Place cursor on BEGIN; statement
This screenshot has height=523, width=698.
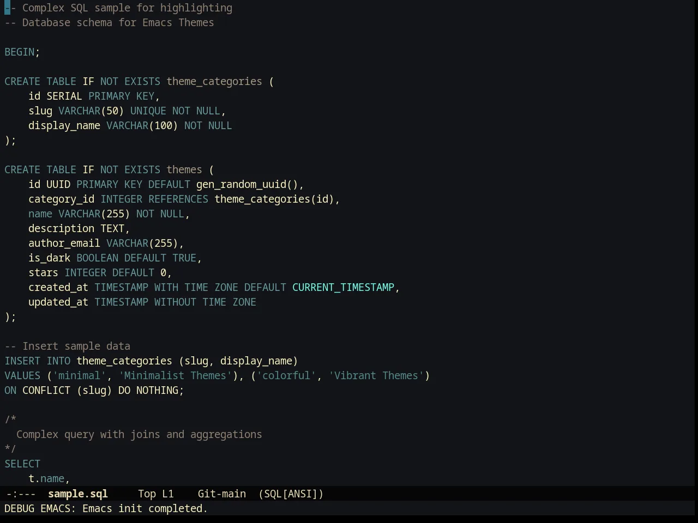[22, 52]
